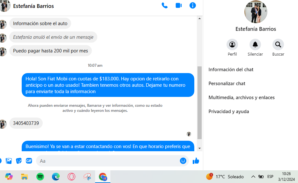Click avatar beside 'Información sobre el auto' message

click(3, 24)
